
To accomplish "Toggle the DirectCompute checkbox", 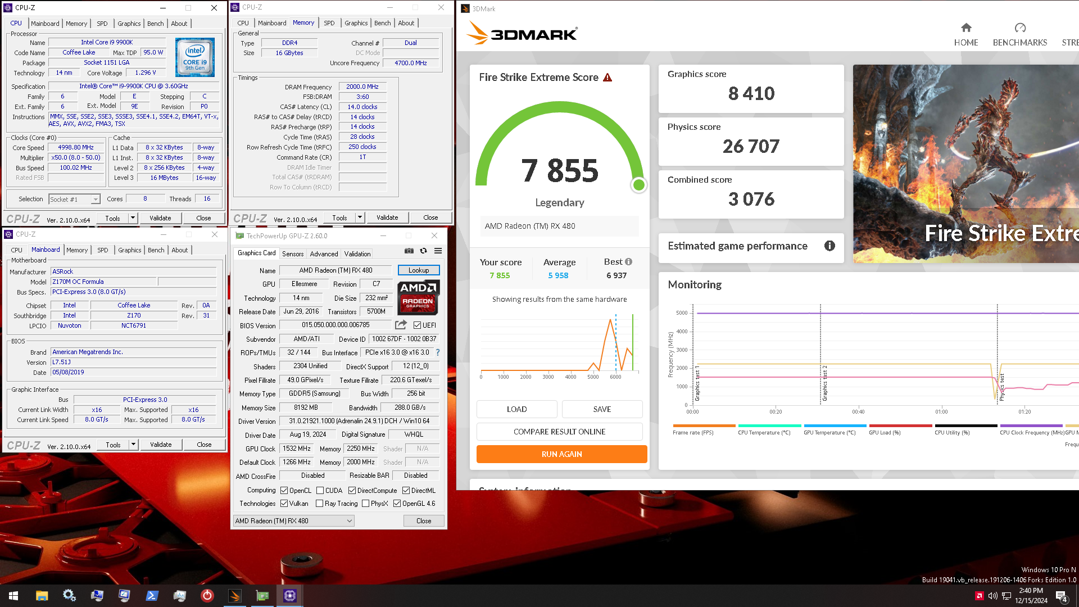I will (352, 491).
